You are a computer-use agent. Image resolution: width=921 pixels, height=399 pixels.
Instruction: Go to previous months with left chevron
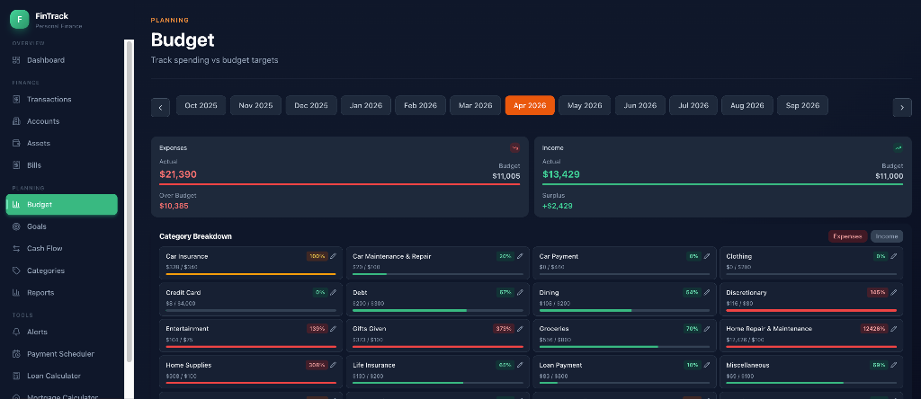(160, 107)
